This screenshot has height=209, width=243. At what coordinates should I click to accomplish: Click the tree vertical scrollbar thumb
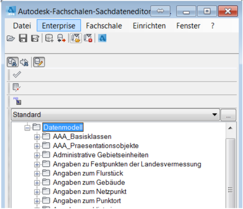point(230,173)
